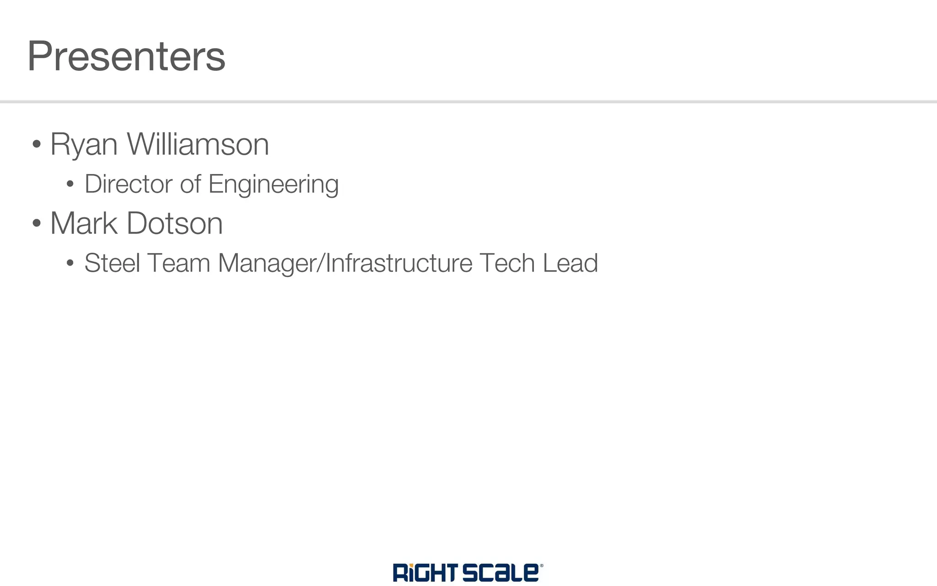The image size is (937, 586).
Task: Click the first name Mark
Action: pyautogui.click(x=84, y=224)
